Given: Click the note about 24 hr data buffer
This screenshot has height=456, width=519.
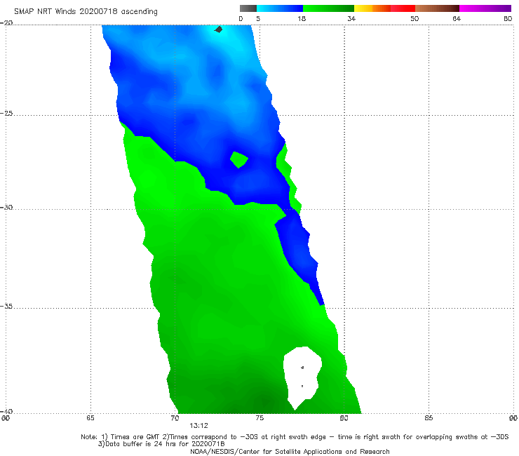Looking at the screenshot, I should point(161,444).
